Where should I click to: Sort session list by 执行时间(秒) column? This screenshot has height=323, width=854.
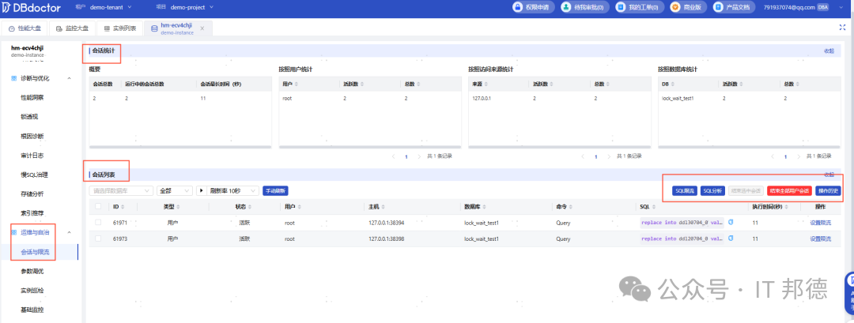(785, 207)
